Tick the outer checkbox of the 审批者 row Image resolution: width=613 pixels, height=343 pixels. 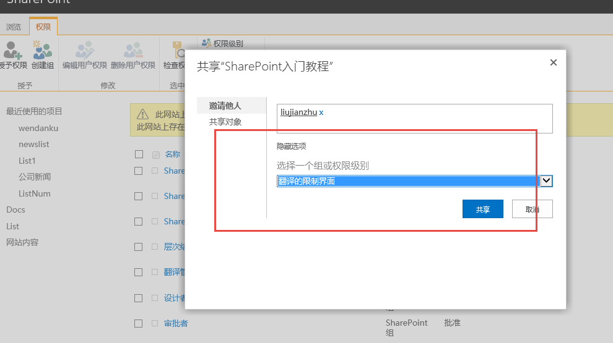pyautogui.click(x=139, y=323)
